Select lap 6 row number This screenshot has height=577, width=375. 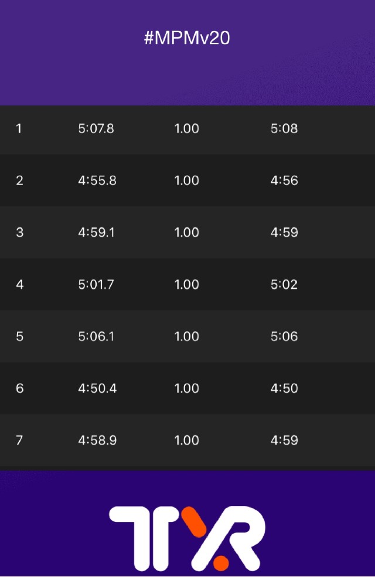click(x=19, y=388)
